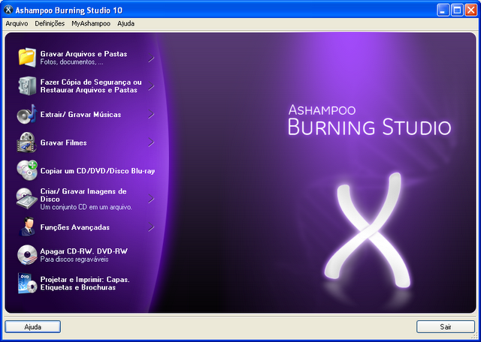
Task: Select Apagar CD-RW. DVD-RW text
Action: click(84, 251)
